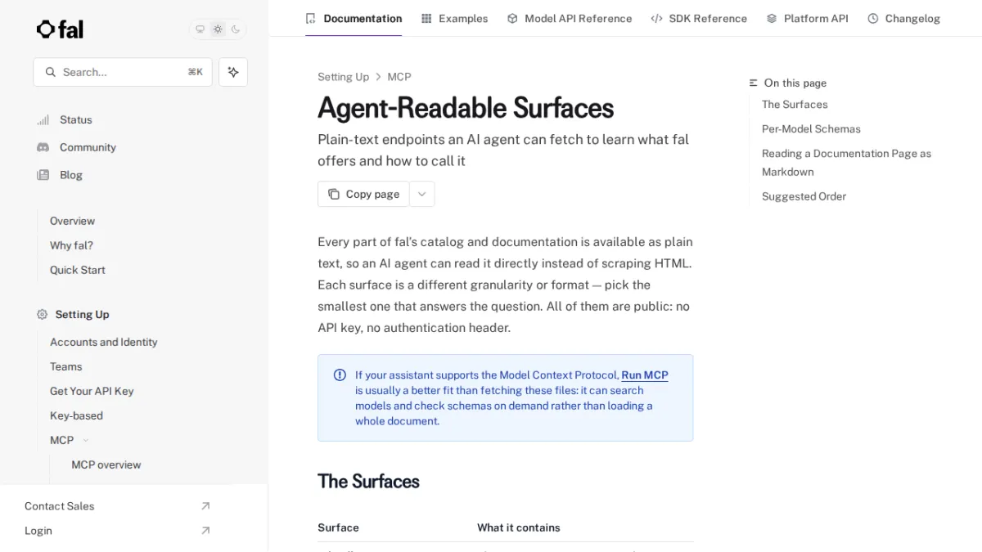Click Setting Up breadcrumb
Viewport: 982px width, 552px height.
[x=343, y=77]
